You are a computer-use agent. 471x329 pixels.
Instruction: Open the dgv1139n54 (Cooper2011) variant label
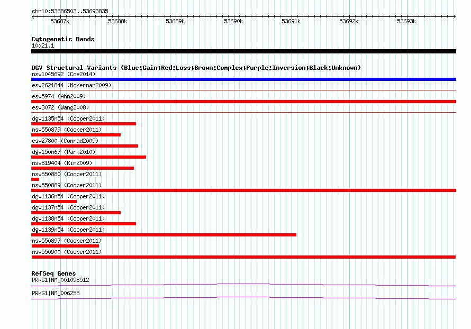point(68,230)
